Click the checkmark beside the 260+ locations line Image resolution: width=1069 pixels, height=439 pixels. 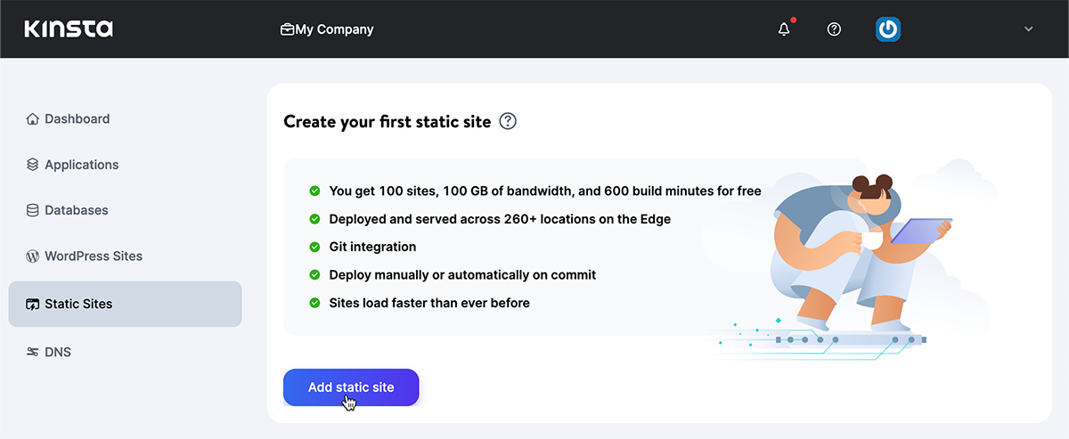314,219
